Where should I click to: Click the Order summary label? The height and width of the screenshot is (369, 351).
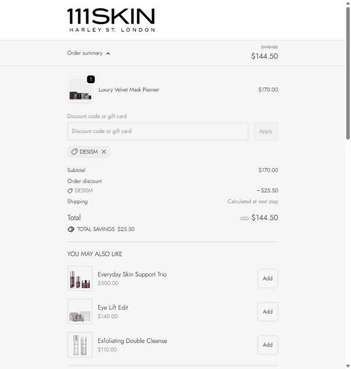pos(85,53)
